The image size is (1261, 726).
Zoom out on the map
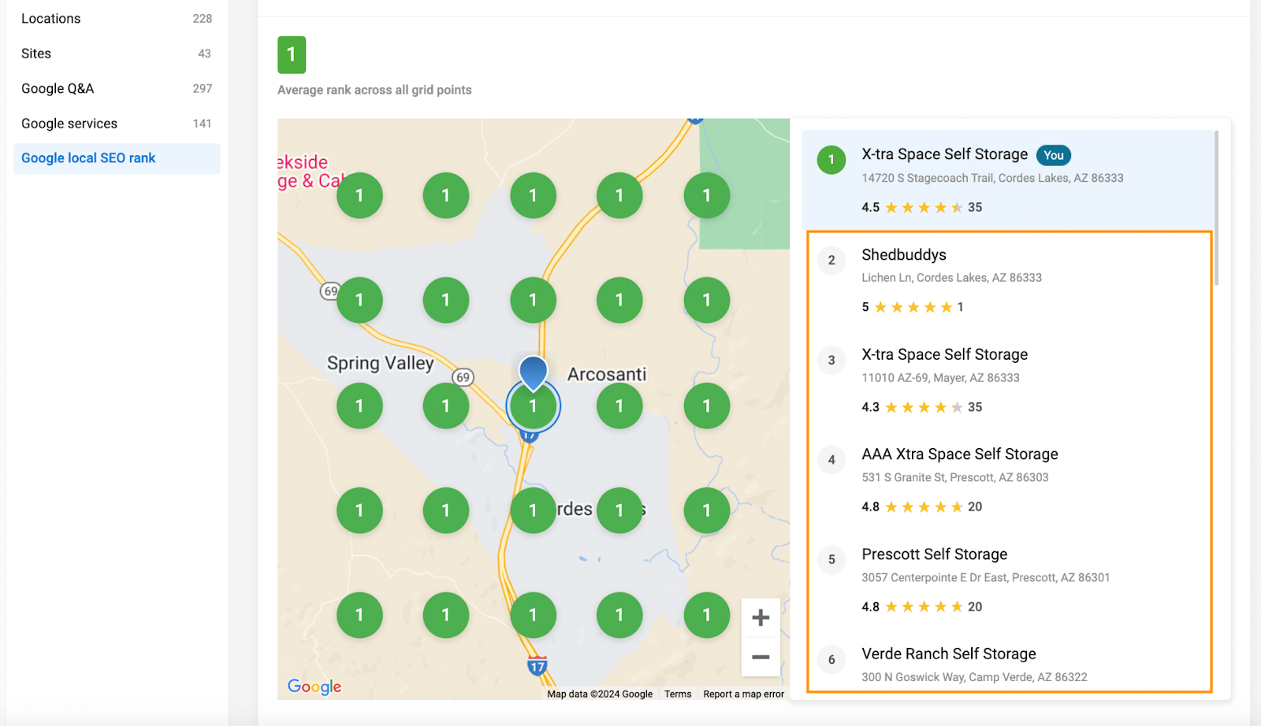pos(761,657)
